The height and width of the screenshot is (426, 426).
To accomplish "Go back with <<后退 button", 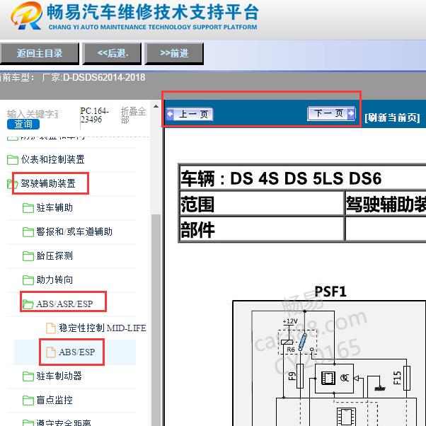I will [112, 53].
